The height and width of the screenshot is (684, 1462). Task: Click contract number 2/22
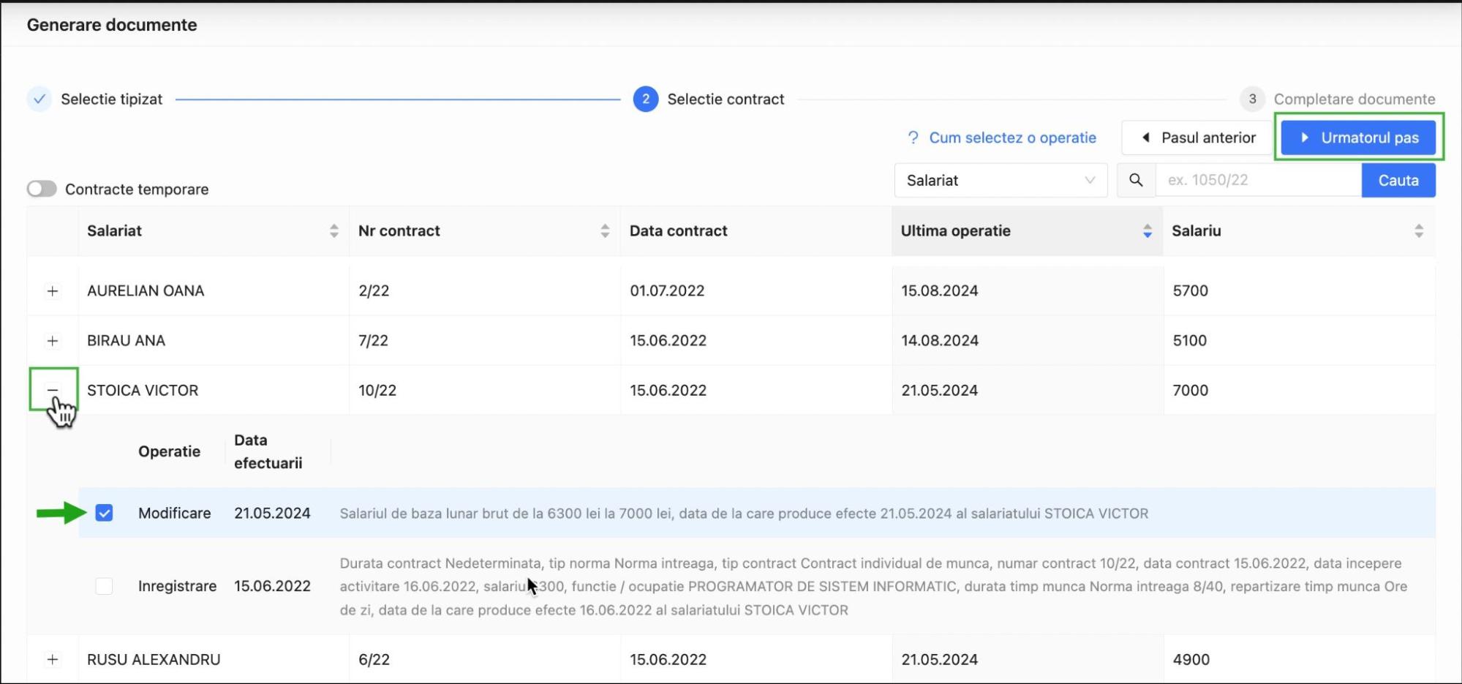click(374, 291)
